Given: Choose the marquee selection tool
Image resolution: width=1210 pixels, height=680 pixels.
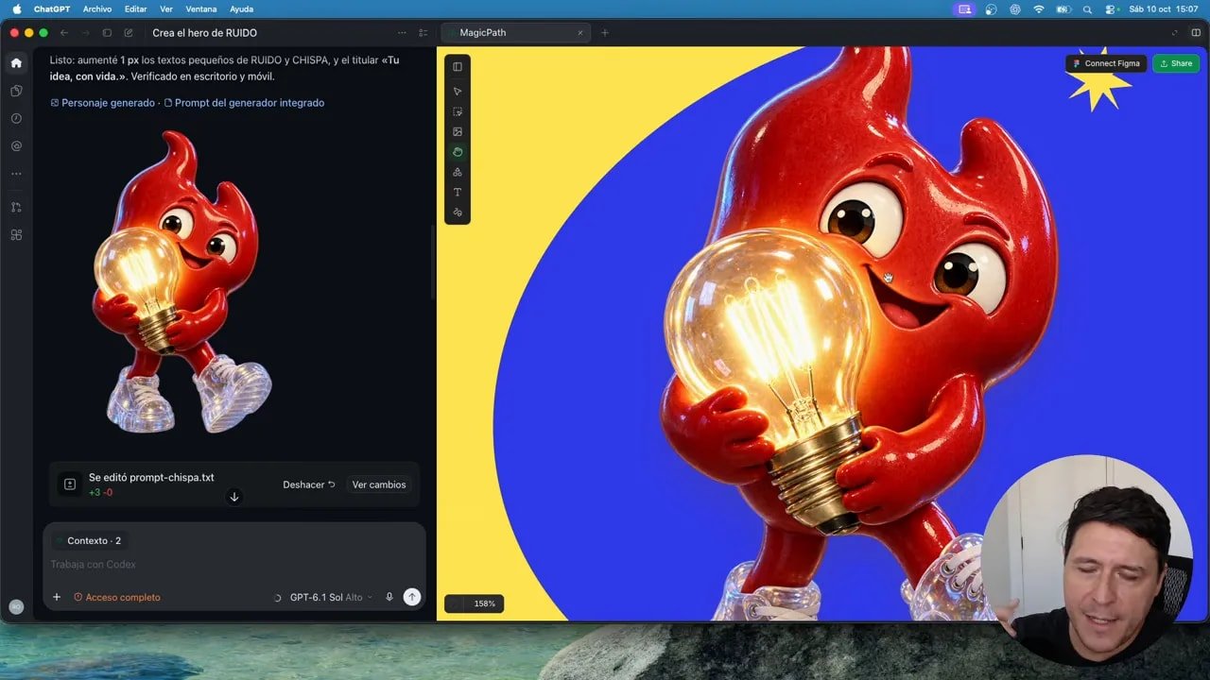Looking at the screenshot, I should click(x=458, y=111).
